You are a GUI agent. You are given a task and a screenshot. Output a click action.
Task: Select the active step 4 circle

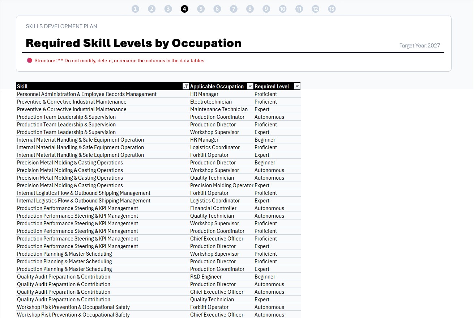click(x=184, y=9)
